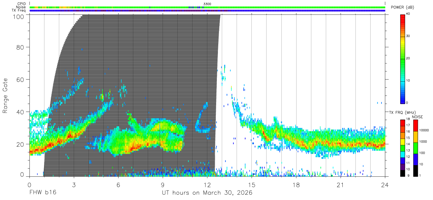
Task: Click range gate 40 on the y-axis
Action: click(x=20, y=112)
